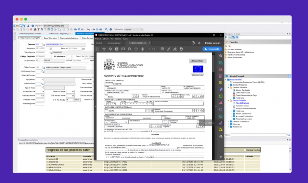The height and width of the screenshot is (183, 308).
Task: Tick the Eliminar todos checkbox
Action: (245, 150)
